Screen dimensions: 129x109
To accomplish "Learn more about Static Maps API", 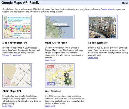I will (x=8, y=106).
